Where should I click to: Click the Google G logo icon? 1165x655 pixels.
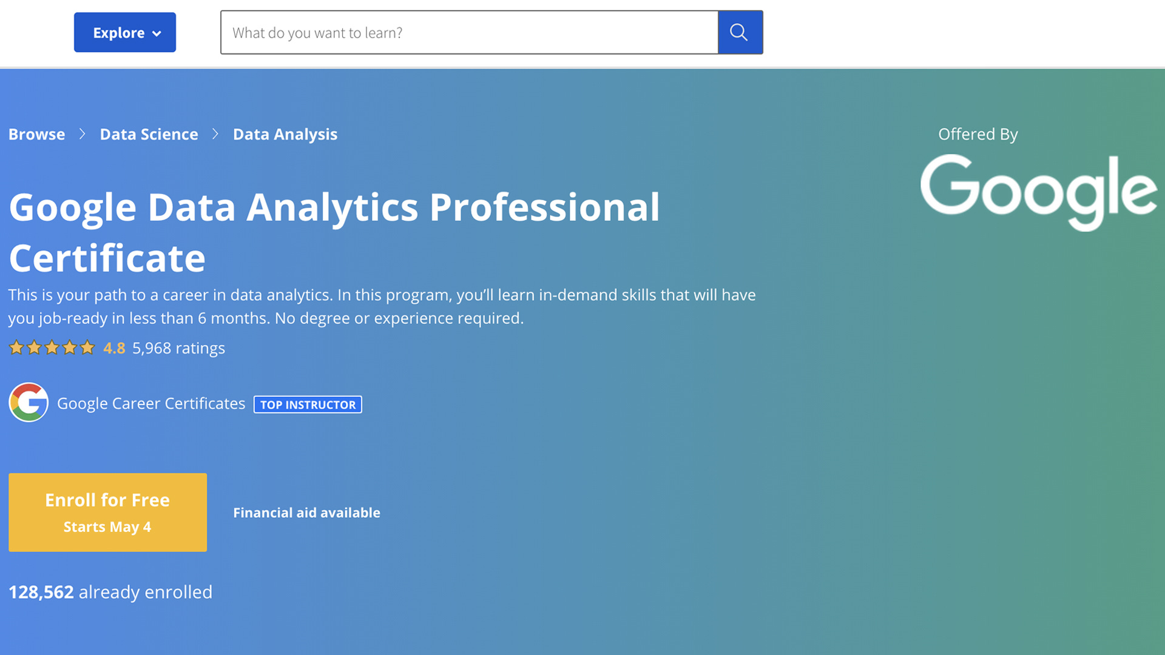29,402
